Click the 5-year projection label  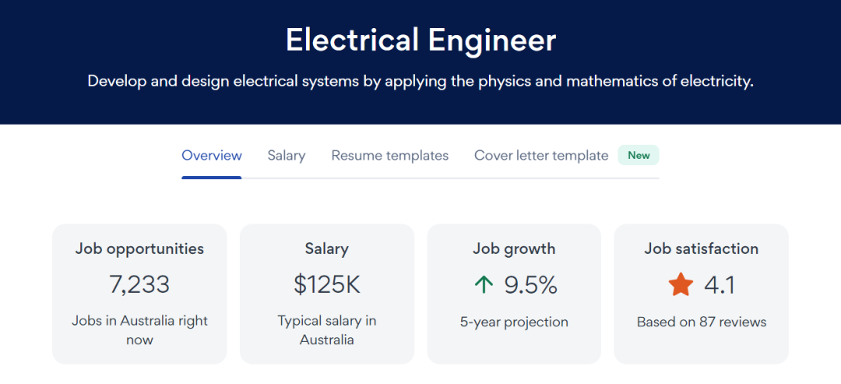point(514,322)
